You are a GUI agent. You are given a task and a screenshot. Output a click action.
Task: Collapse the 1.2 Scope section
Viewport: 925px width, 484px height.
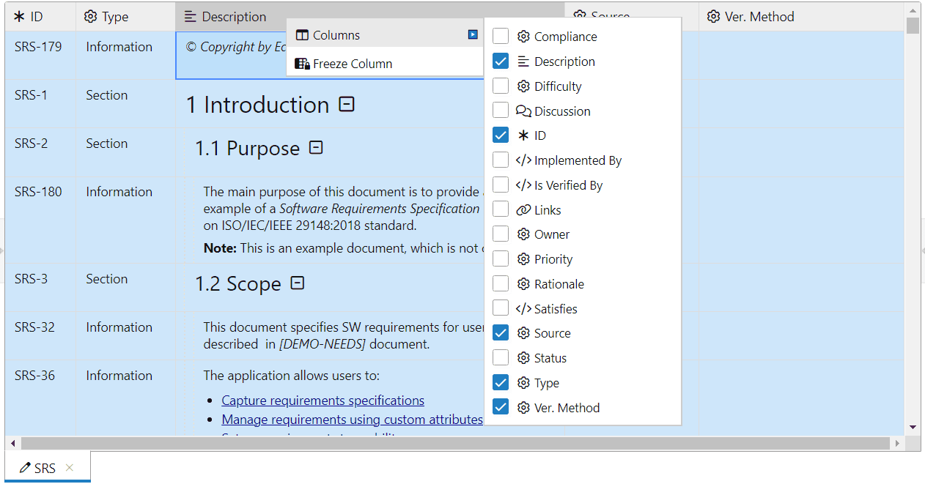point(298,283)
